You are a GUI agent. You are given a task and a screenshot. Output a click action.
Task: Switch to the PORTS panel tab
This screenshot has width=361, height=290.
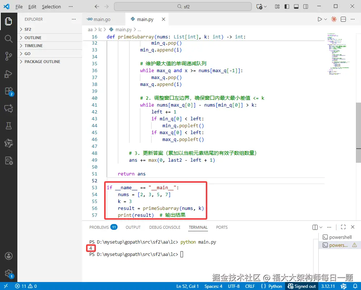[x=222, y=227]
